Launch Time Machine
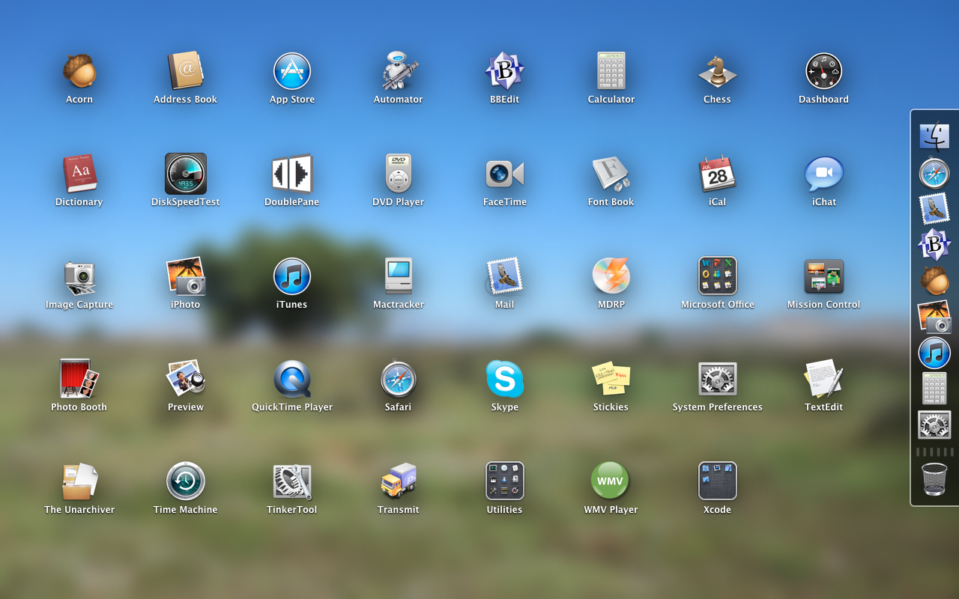Viewport: 959px width, 599px height. tap(185, 481)
